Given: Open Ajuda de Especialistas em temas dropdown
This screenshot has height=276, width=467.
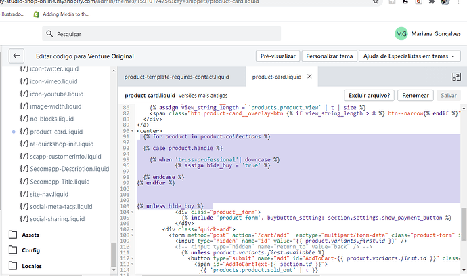Looking at the screenshot, I should [410, 56].
